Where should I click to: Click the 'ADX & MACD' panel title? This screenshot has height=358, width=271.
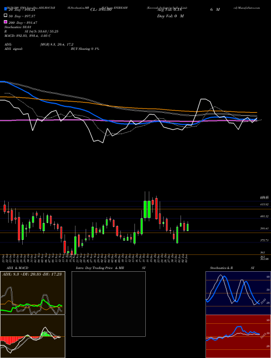click(17, 268)
